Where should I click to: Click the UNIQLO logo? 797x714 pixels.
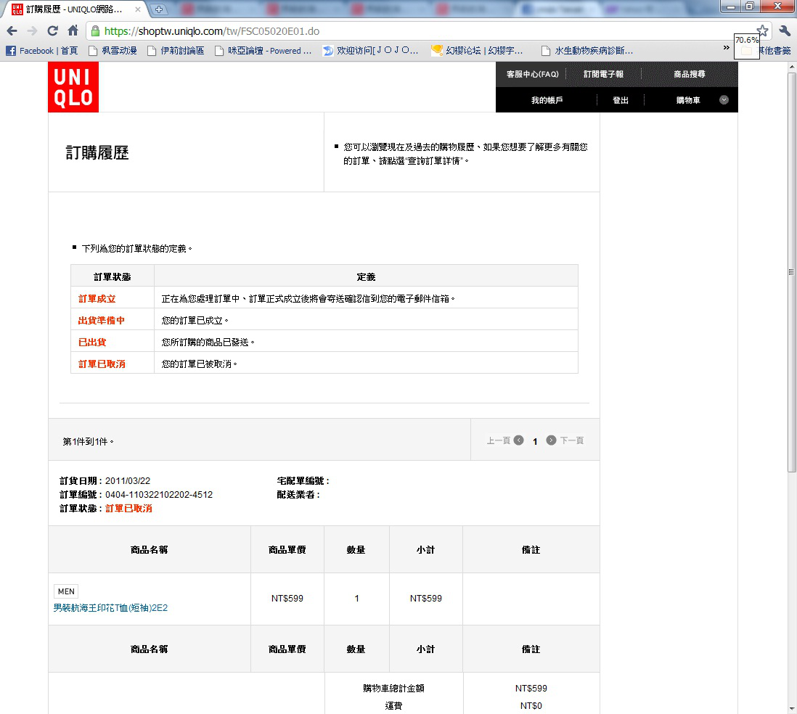click(73, 87)
